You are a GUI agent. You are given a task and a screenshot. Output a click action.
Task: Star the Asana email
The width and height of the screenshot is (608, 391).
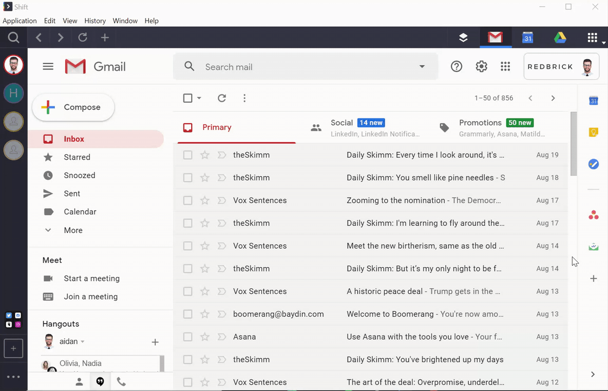coord(205,337)
